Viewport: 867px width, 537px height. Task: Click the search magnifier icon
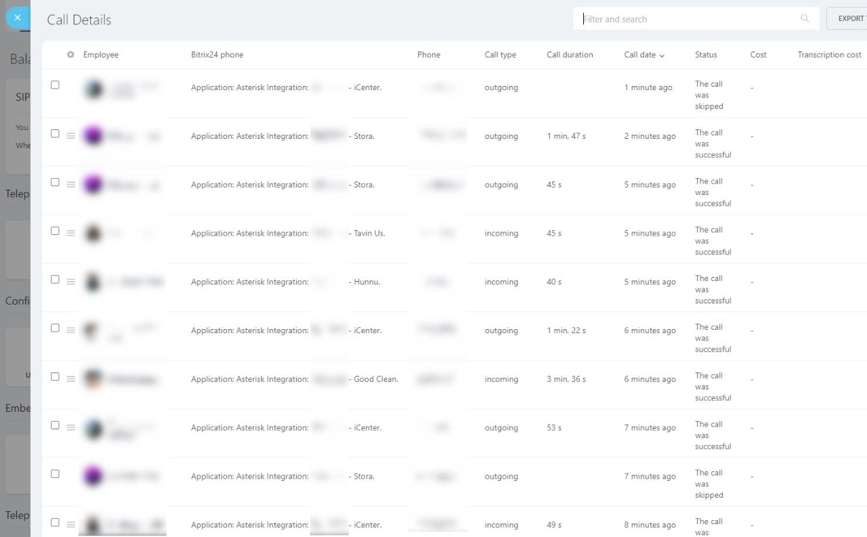(805, 19)
